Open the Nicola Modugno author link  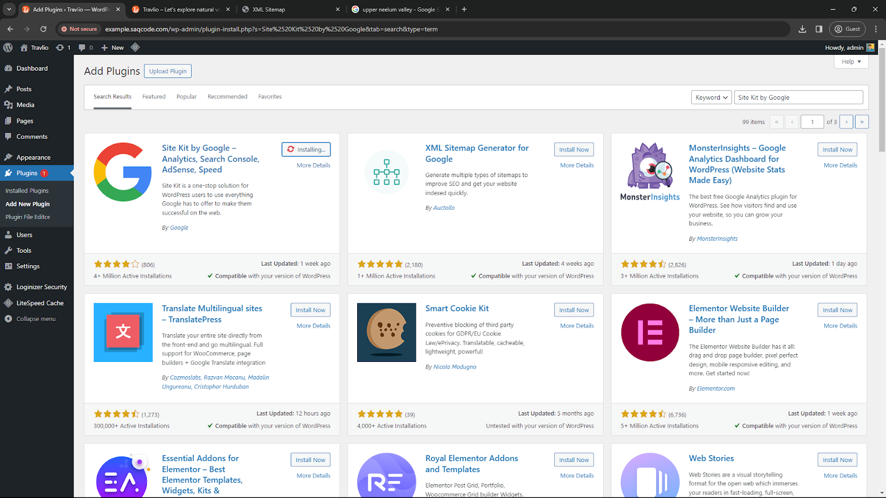point(455,367)
